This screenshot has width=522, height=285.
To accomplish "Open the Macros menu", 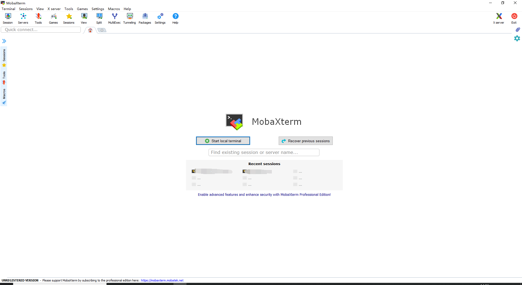I will point(114,9).
